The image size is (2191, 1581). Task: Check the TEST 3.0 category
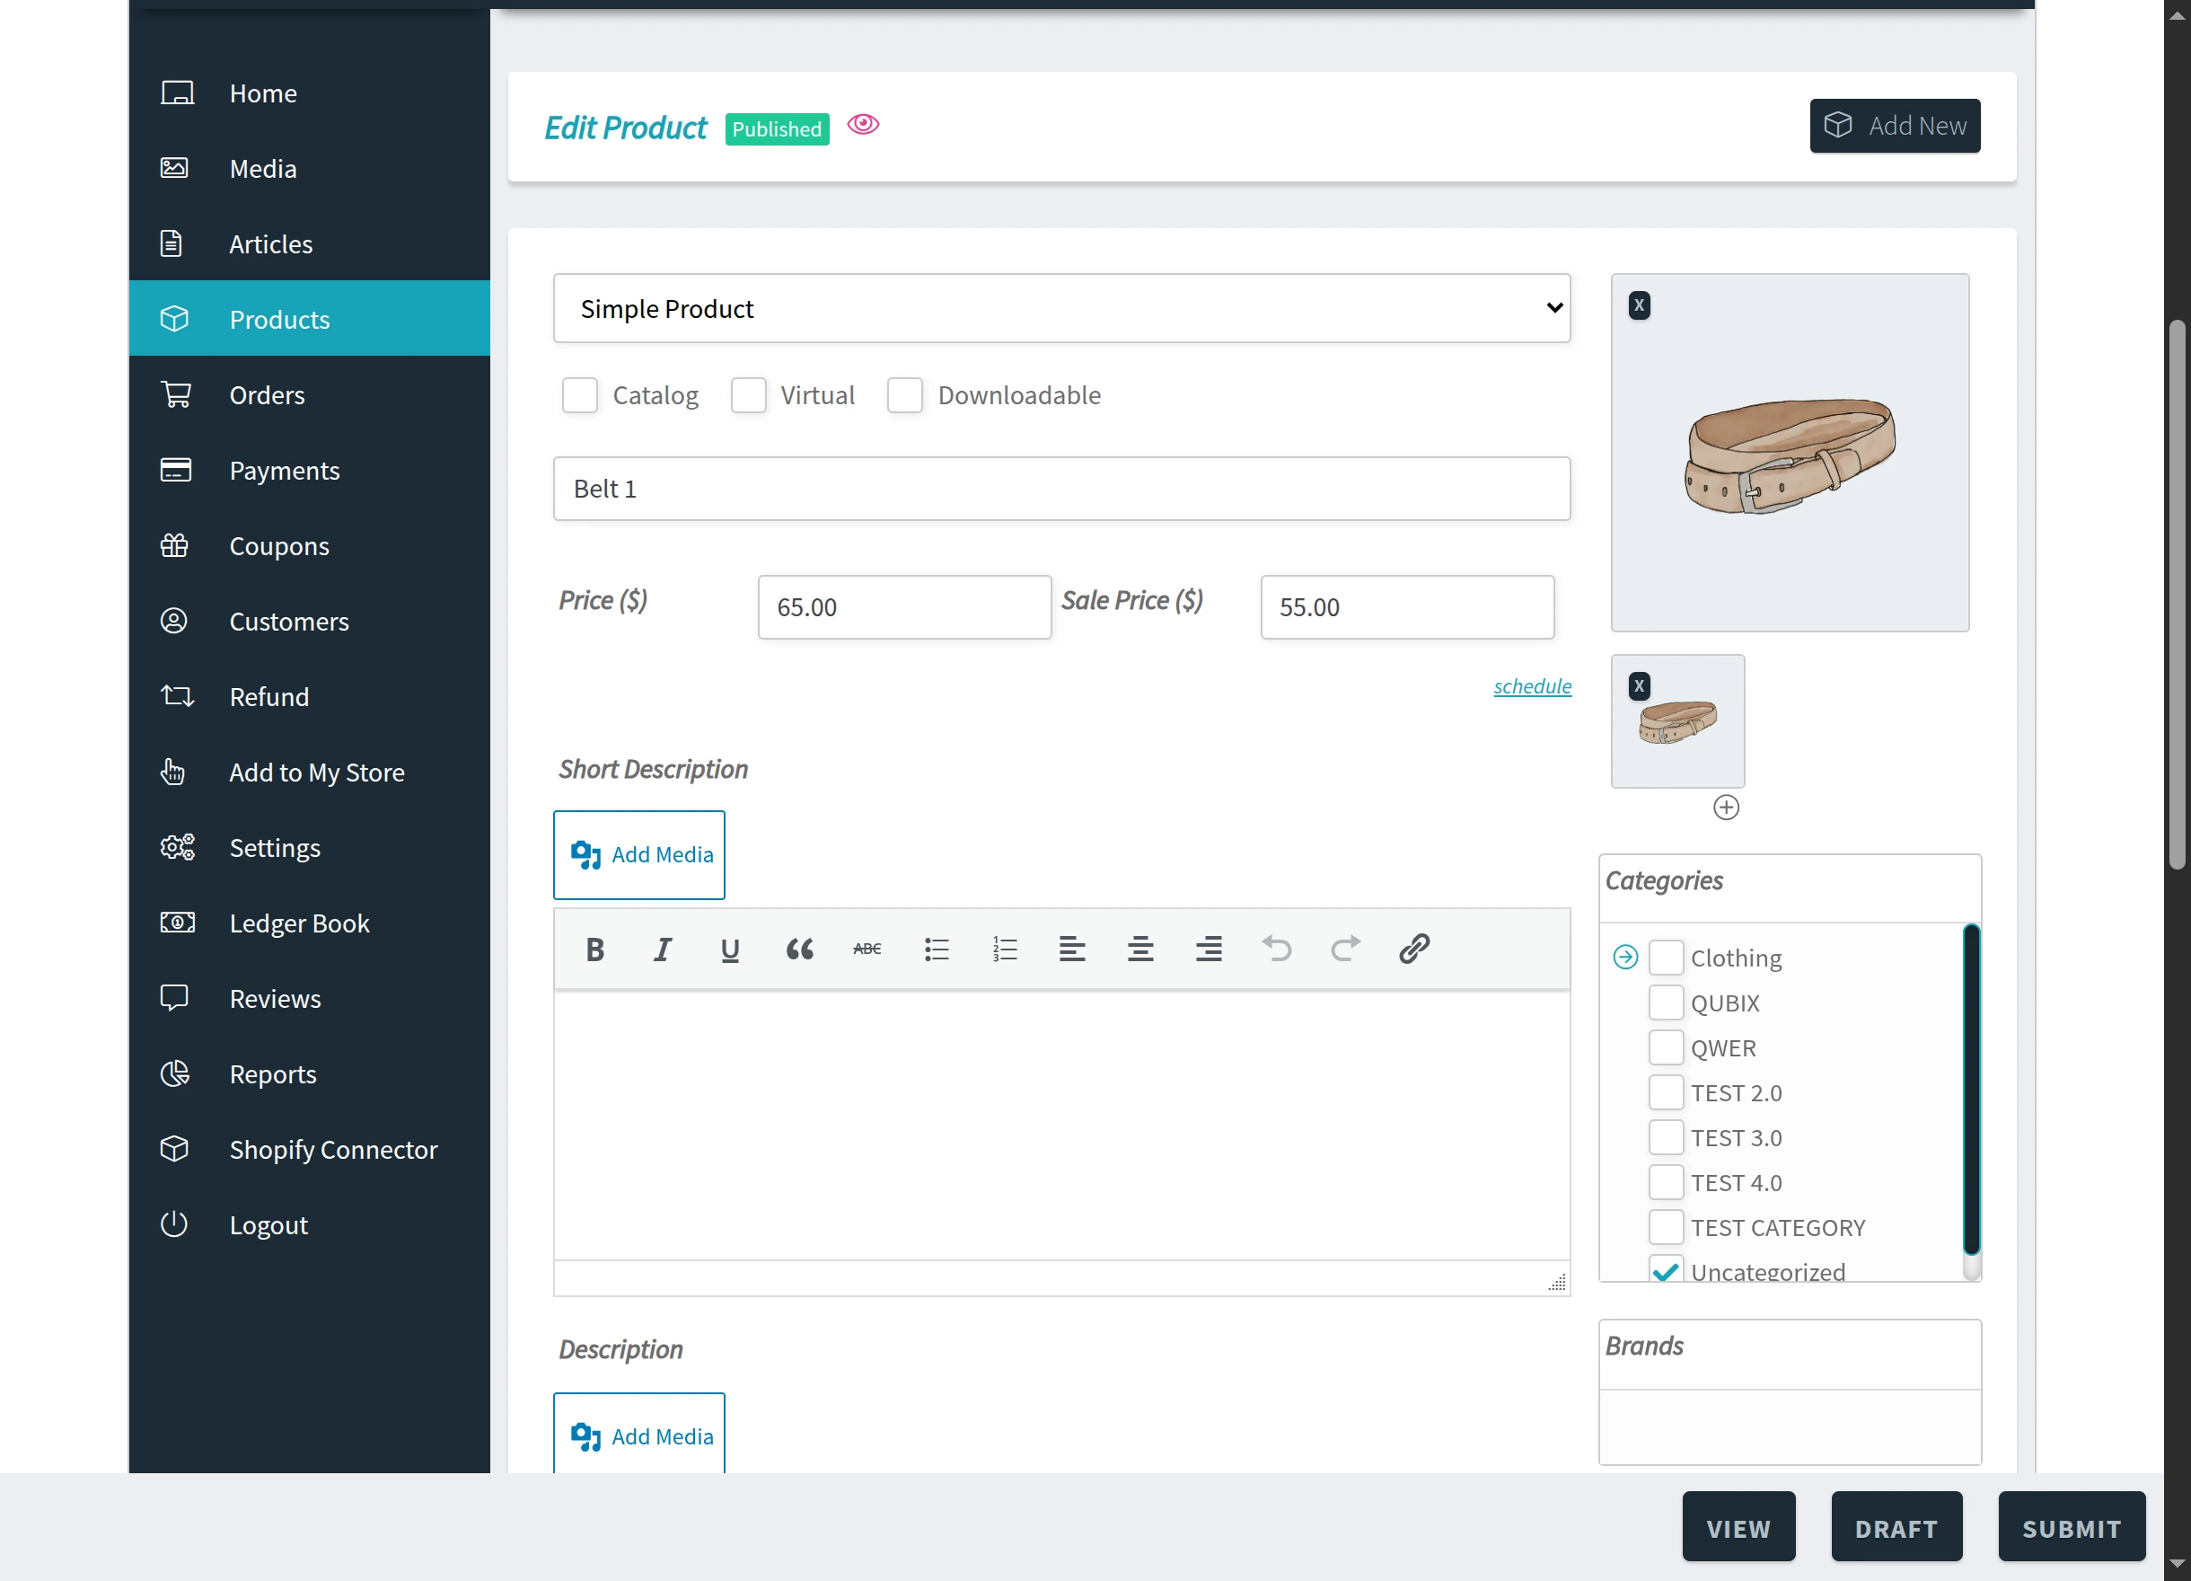[1666, 1137]
